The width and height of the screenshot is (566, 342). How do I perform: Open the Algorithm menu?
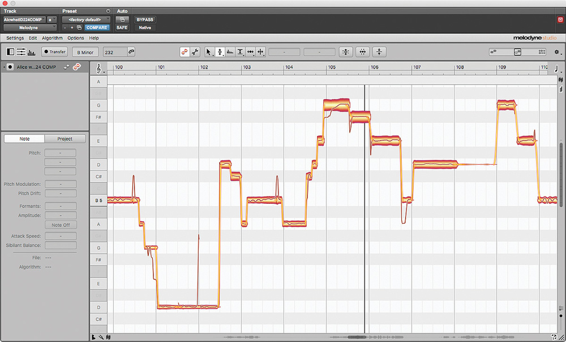tap(52, 38)
